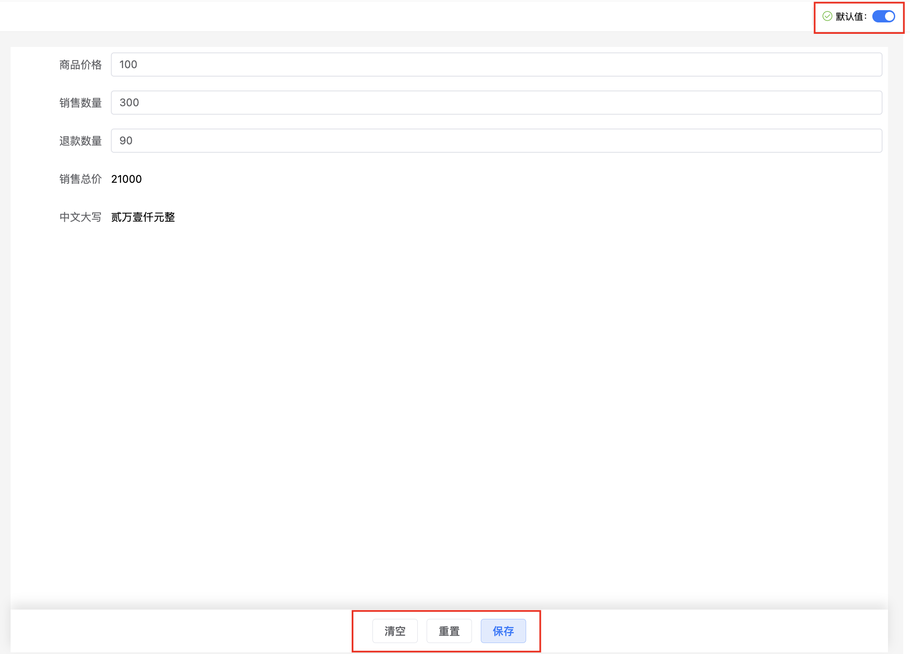Focus the 退款数量 input field

pyautogui.click(x=496, y=141)
